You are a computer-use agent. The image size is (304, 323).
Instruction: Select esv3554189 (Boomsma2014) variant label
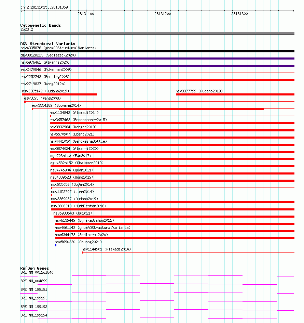click(x=56, y=105)
